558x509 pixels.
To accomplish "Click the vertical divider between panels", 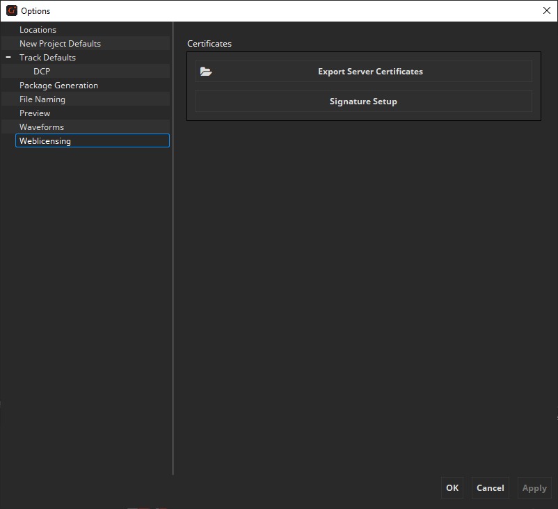I will [173, 250].
